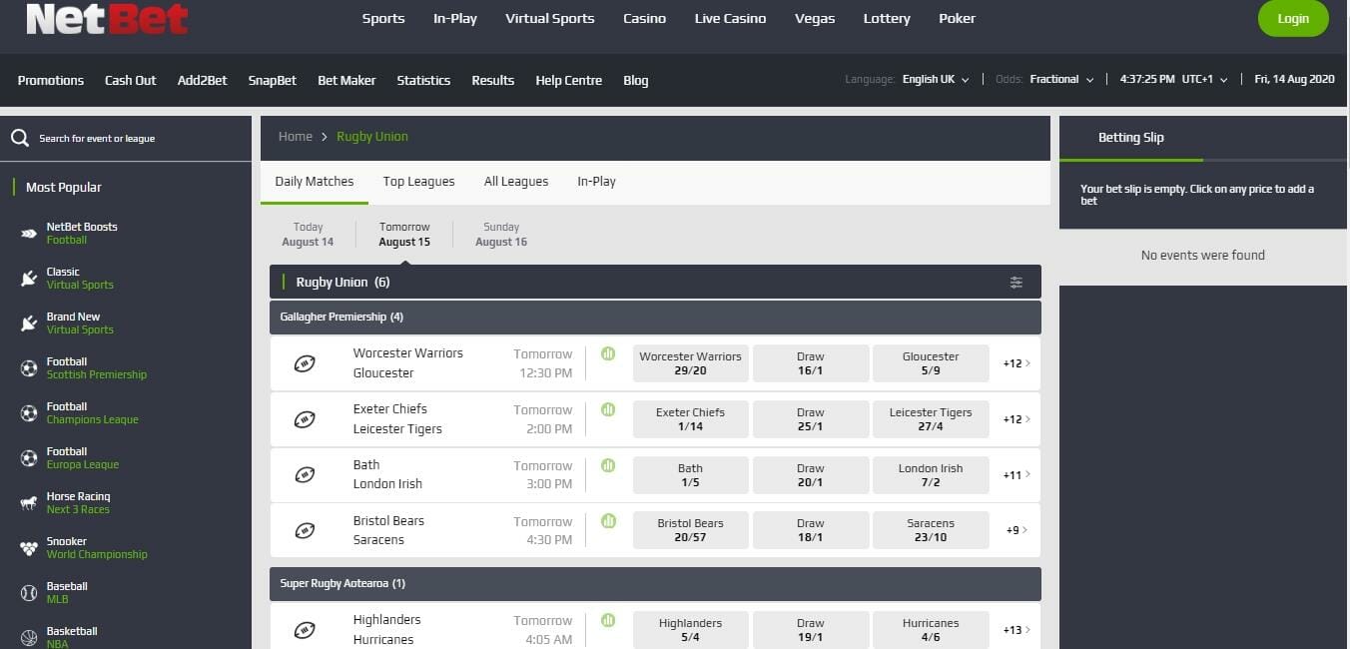
Task: Open the Help Centre link
Action: (x=569, y=81)
